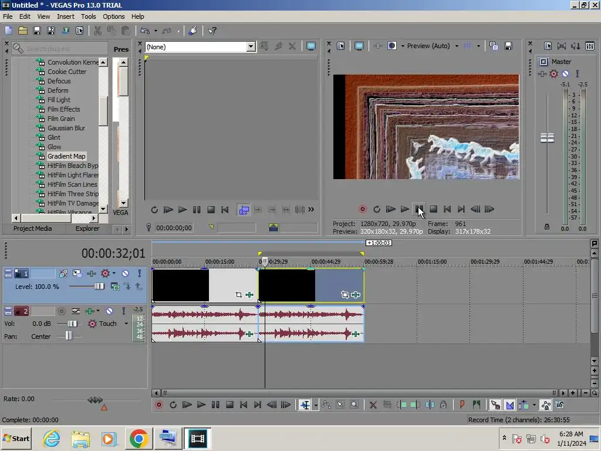Click Event Pan/Crop icon on second video clip
The height and width of the screenshot is (451, 601).
pyautogui.click(x=345, y=295)
